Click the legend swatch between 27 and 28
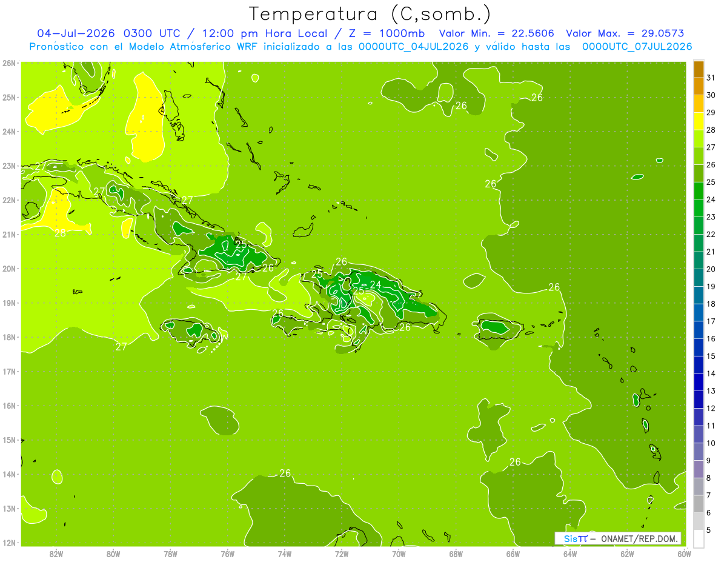The image size is (727, 562). [699, 139]
